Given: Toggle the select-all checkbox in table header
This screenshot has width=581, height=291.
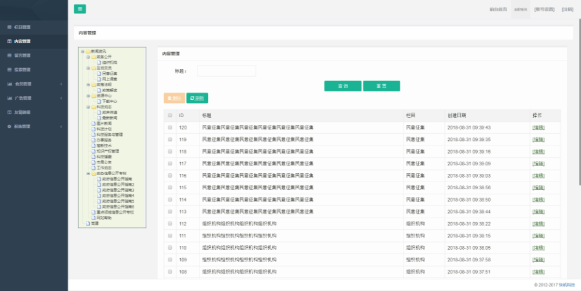Looking at the screenshot, I should 170,115.
